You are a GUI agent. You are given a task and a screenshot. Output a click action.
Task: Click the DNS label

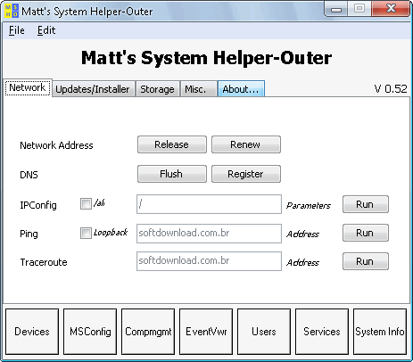point(29,175)
